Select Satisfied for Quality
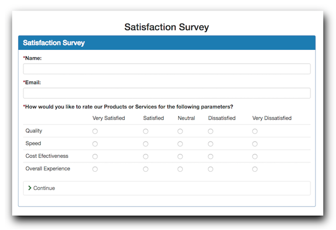This screenshot has height=230, width=336. pos(146,131)
